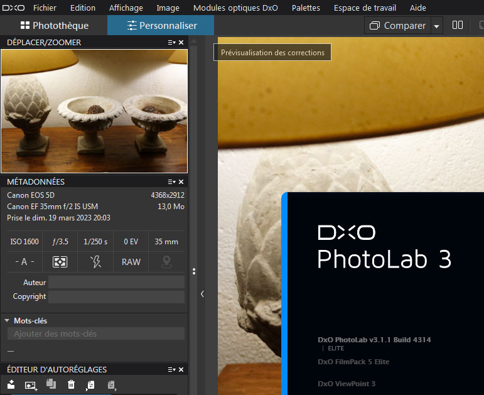Click the edit preset mode icon
Image resolution: width=484 pixels, height=395 pixels.
[x=90, y=385]
